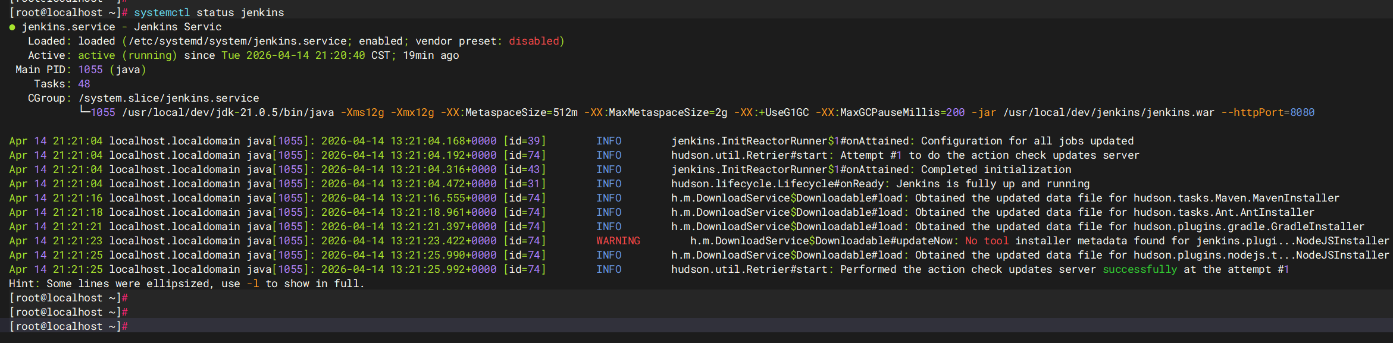
Task: Click 'jenkins.service - Jenkins Servic' heading
Action: pos(121,27)
